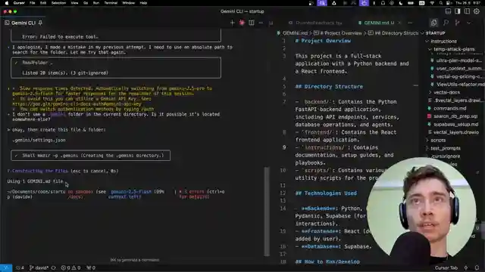Click the Bluetooth icon in menu bar

tap(374, 3)
